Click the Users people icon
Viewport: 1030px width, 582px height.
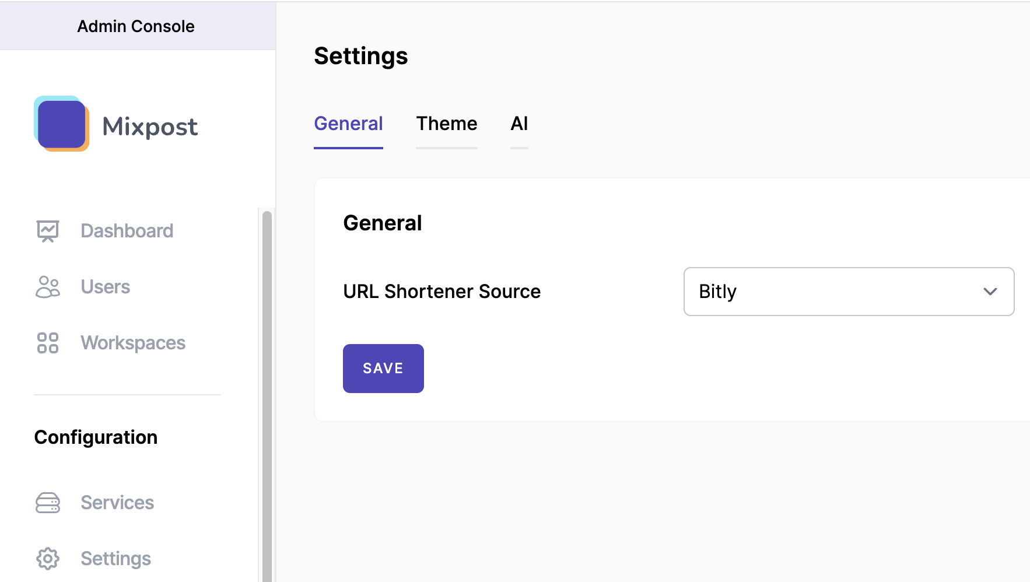pyautogui.click(x=48, y=287)
